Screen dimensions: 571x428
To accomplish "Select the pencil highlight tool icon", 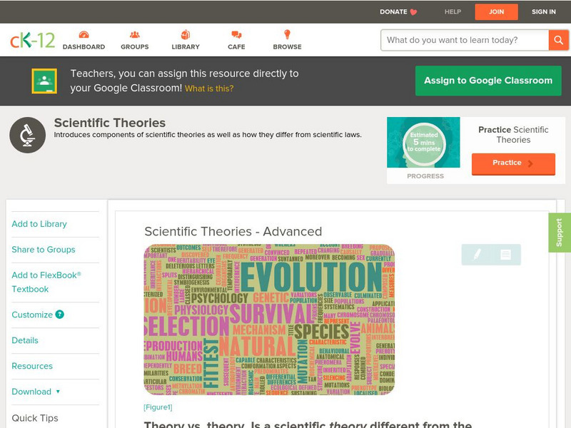I will 477,254.
